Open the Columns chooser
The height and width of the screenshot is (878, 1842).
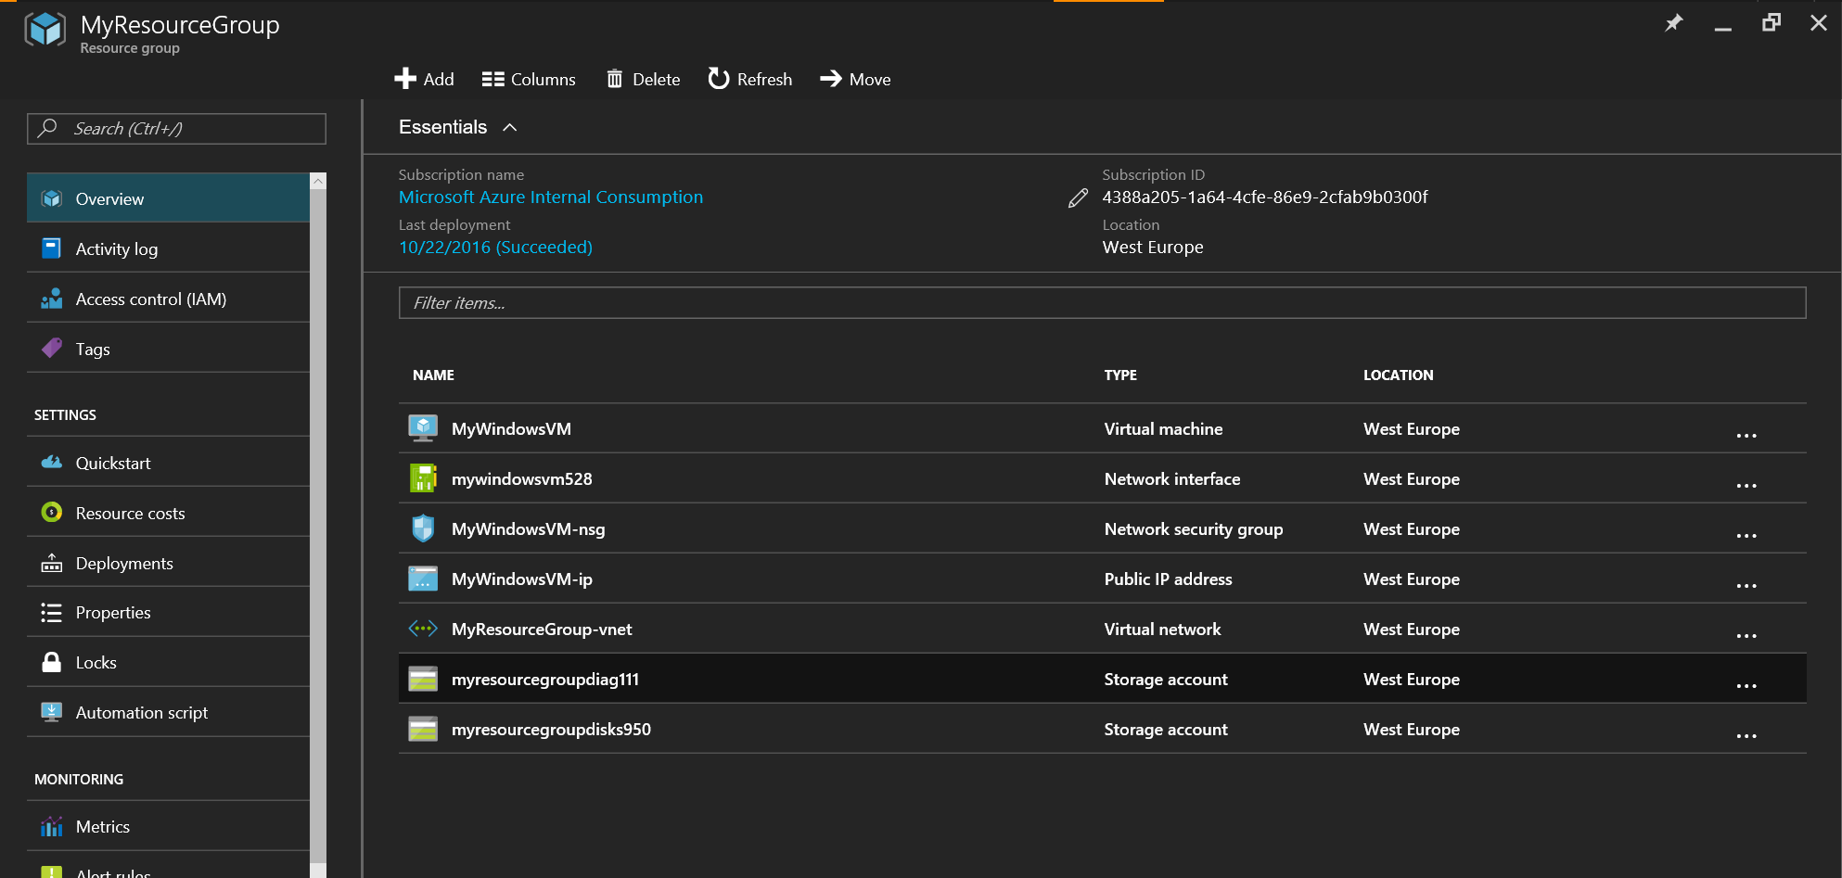(x=529, y=79)
